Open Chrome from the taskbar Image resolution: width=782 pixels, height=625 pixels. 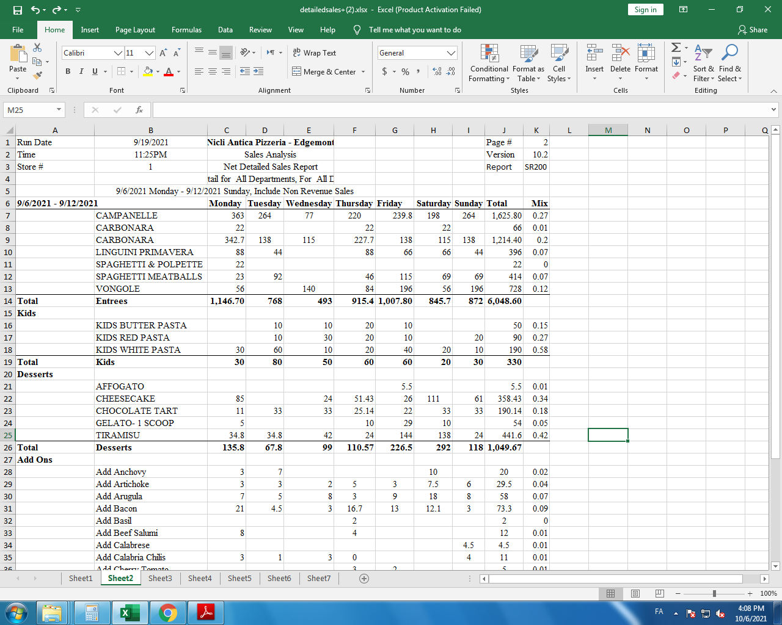pyautogui.click(x=168, y=613)
